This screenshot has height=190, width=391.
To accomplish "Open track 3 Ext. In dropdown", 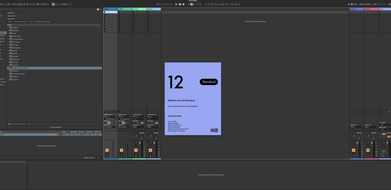I will tap(139, 117).
